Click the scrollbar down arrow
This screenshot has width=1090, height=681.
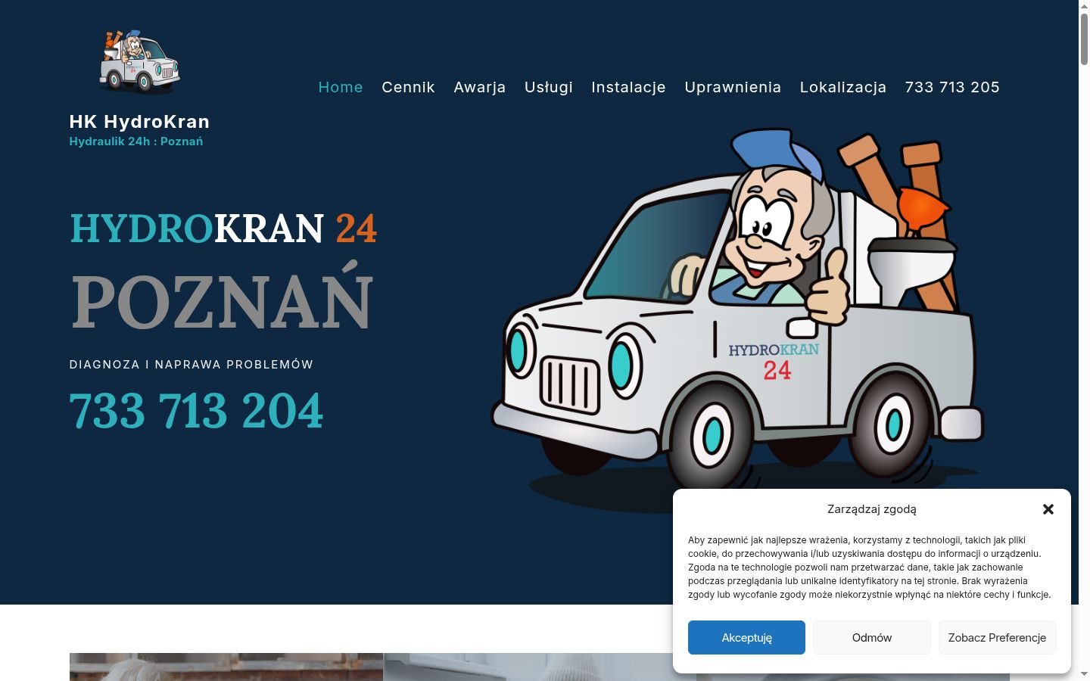pos(1084,673)
